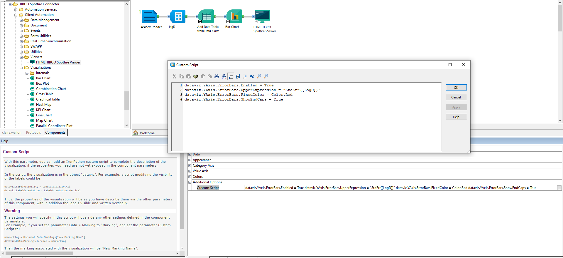Click the Help panel horizontal scrollbar thumb

point(39,253)
